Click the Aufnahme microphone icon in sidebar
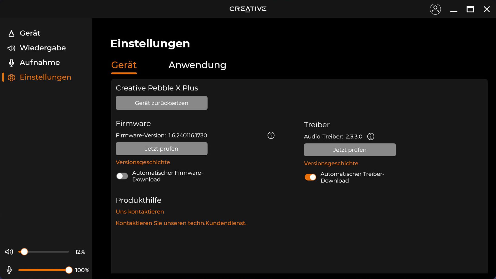 [x=11, y=63]
